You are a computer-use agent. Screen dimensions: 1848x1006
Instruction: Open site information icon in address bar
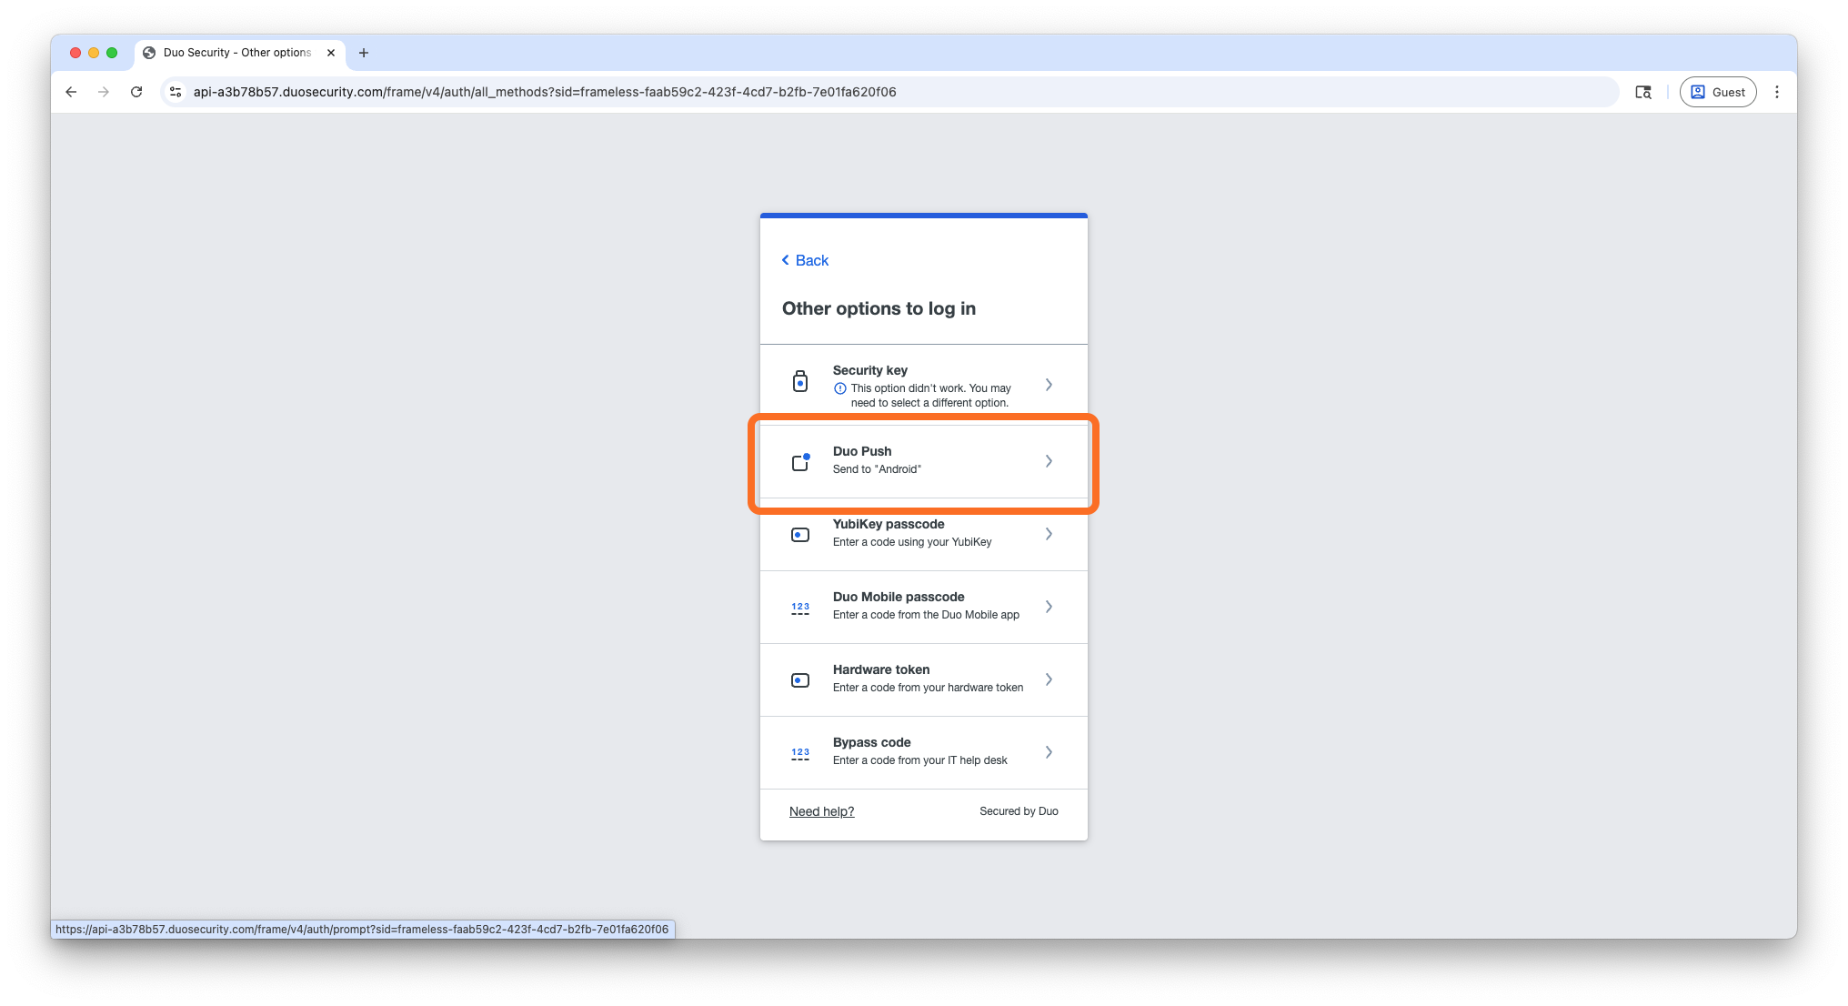click(176, 92)
